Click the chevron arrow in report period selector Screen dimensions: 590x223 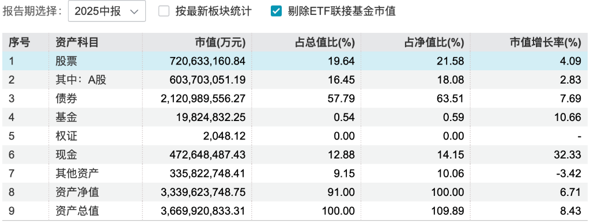(134, 12)
